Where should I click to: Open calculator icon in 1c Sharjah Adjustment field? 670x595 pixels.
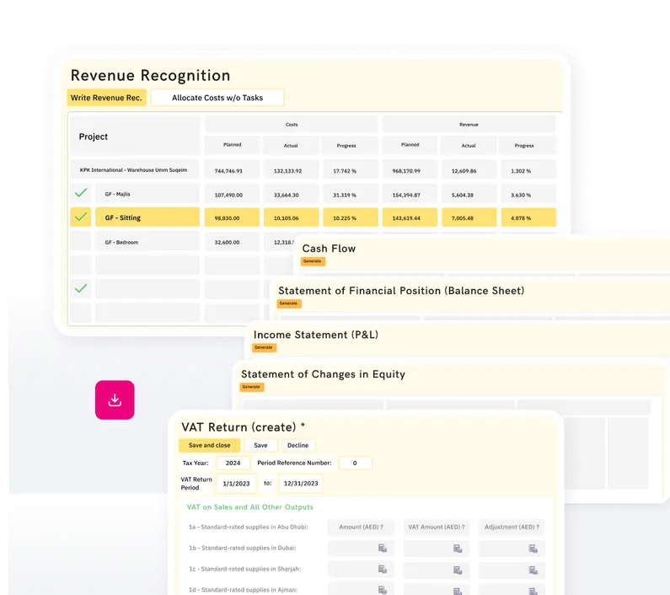click(533, 570)
